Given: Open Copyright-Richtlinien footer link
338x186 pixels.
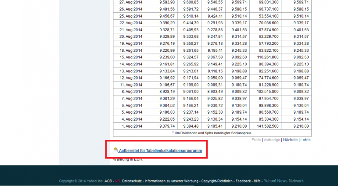Looking at the screenshot, I should [217, 181].
